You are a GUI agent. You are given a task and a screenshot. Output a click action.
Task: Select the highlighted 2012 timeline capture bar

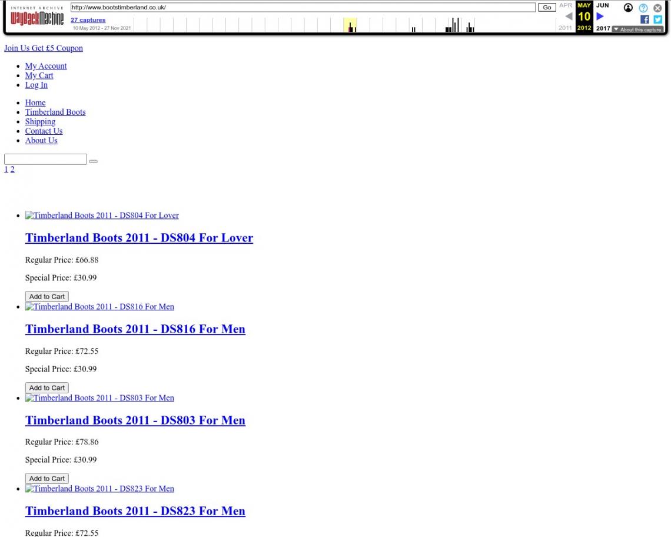point(350,25)
